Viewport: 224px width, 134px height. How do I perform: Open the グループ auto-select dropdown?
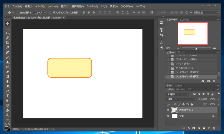pos(40,13)
